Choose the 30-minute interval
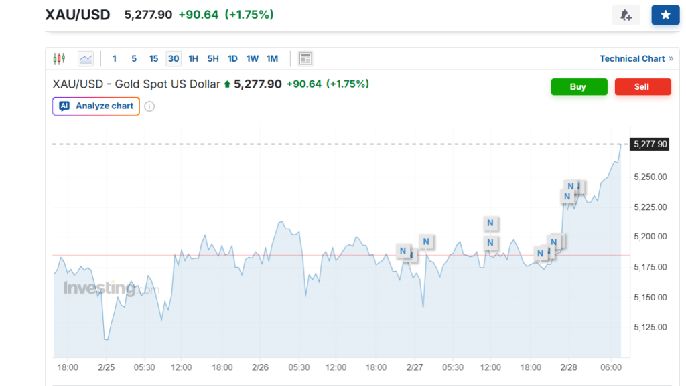The width and height of the screenshot is (686, 386). tap(174, 59)
